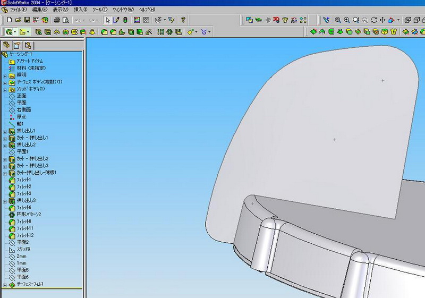This screenshot has width=425, height=298.
Task: Select the Shell feature tool
Action: (x=131, y=32)
